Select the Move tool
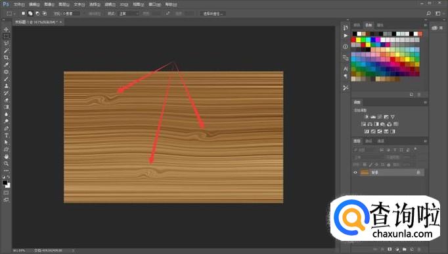Viewport: 448px width, 254px height. pos(6,30)
